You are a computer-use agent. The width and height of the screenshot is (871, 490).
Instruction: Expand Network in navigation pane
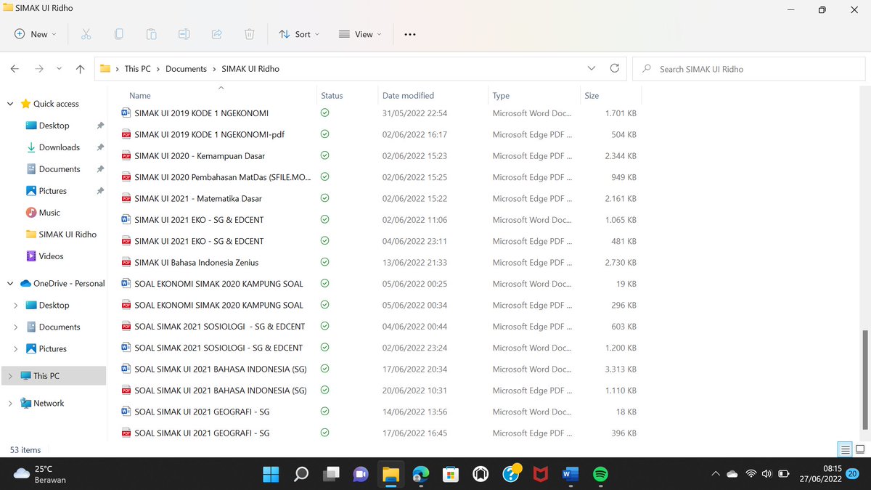coord(10,403)
